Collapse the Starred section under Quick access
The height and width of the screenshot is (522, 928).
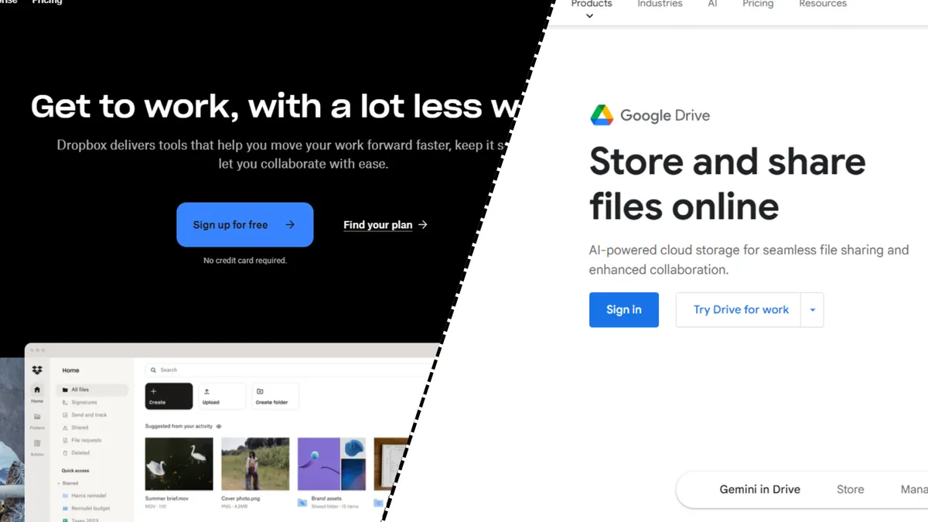(60, 483)
